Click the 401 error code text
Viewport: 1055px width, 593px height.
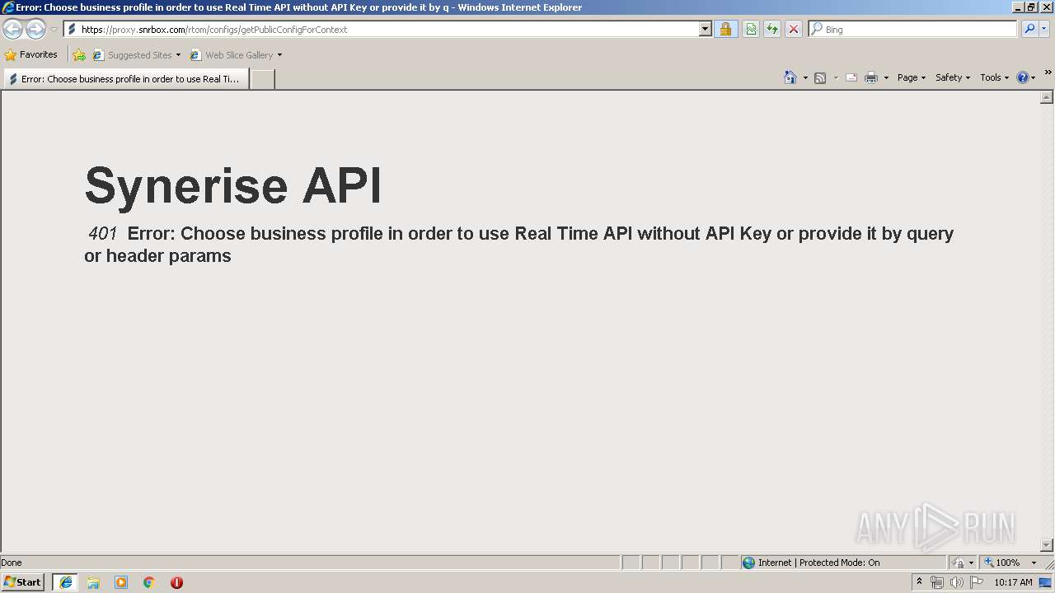pos(103,233)
